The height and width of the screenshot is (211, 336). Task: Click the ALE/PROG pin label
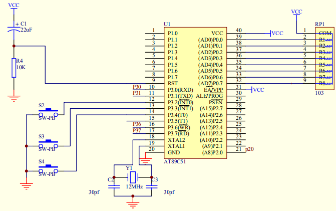tap(209, 96)
